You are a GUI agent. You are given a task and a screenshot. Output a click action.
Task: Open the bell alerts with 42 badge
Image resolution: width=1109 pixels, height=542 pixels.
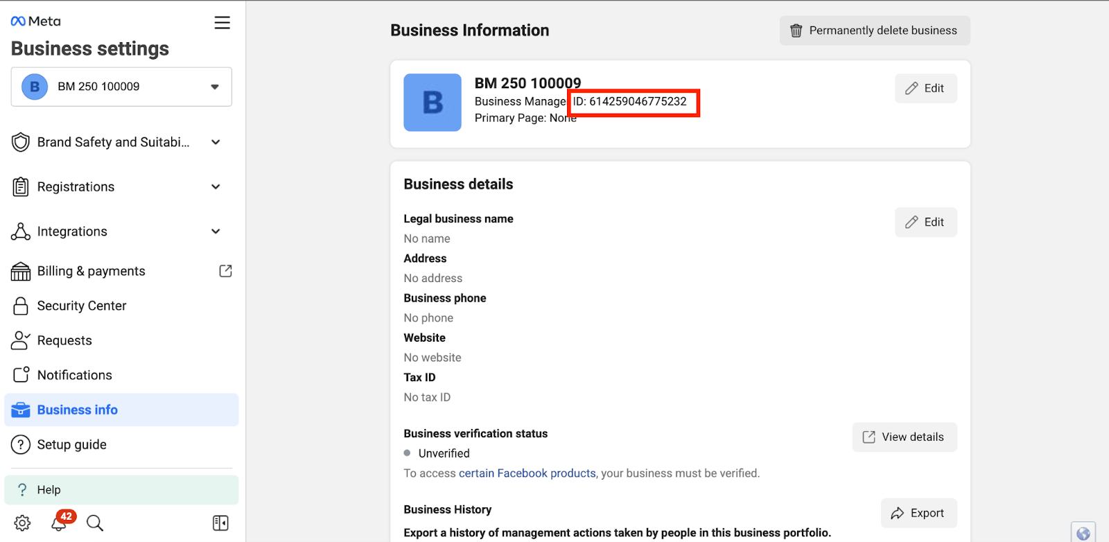[61, 521]
